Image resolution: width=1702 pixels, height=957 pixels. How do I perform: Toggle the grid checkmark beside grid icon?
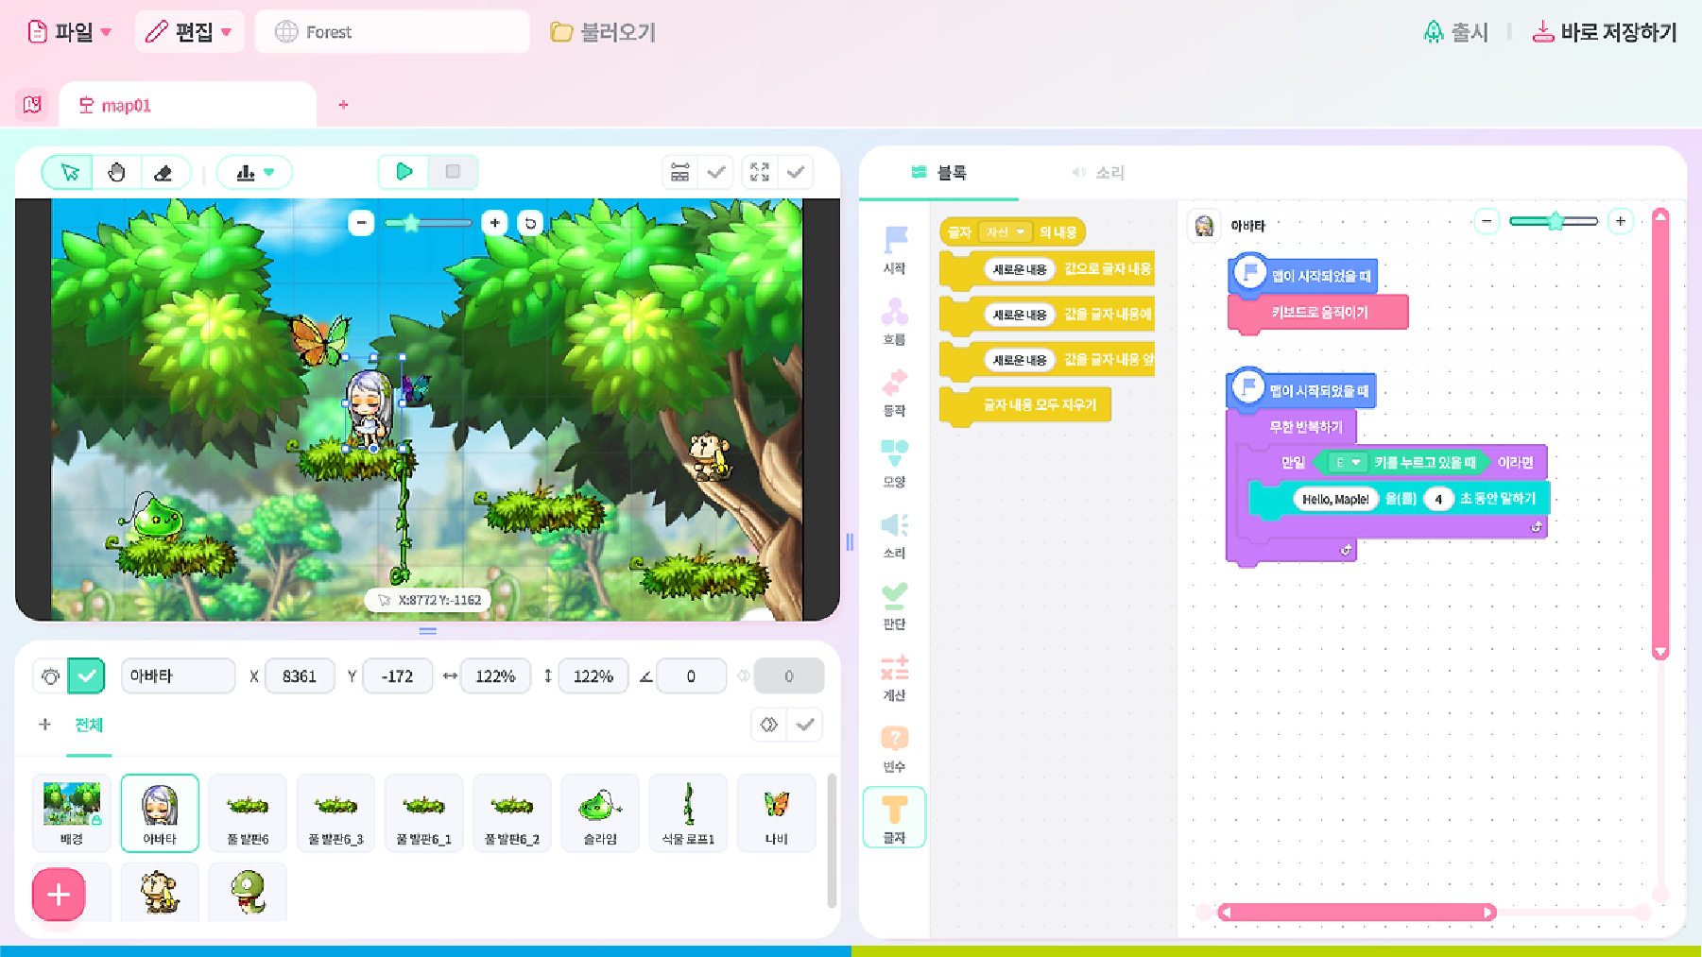point(716,172)
